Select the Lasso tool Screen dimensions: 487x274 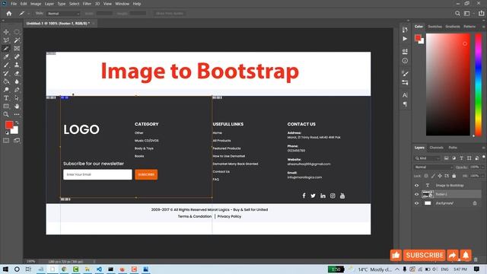pyautogui.click(x=6, y=40)
